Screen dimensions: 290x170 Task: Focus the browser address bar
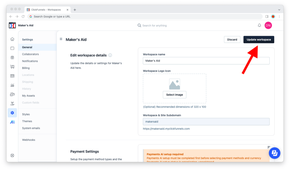click(x=145, y=16)
